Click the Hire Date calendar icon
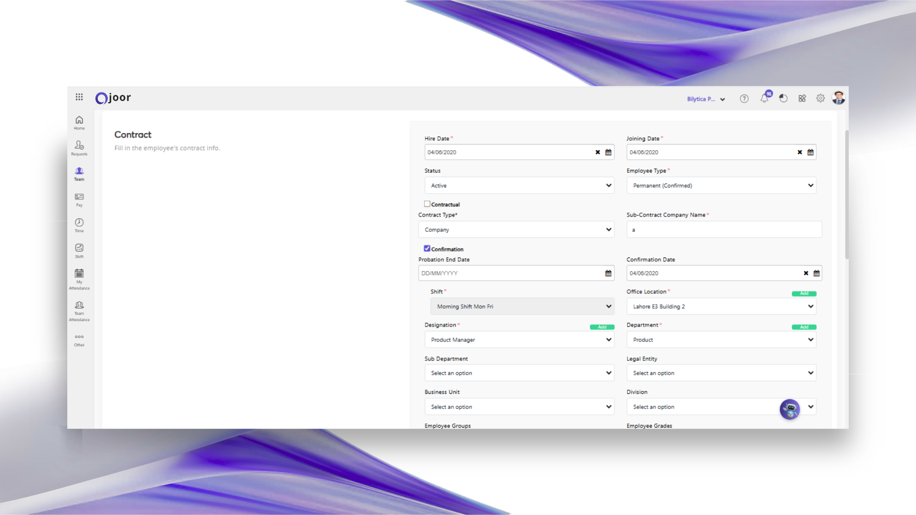This screenshot has width=916, height=515. coord(608,152)
